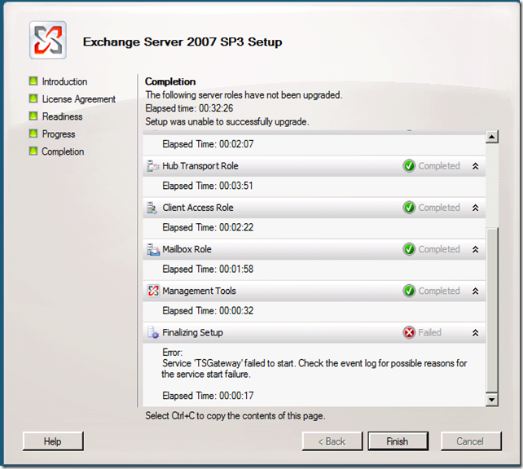The width and height of the screenshot is (523, 469).
Task: Collapse the Client Access Role section
Action: (475, 208)
